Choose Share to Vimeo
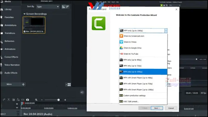208x117 pixels. coord(143,42)
